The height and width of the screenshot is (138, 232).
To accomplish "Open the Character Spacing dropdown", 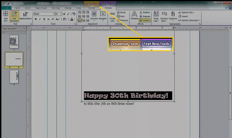I will tap(65, 19).
